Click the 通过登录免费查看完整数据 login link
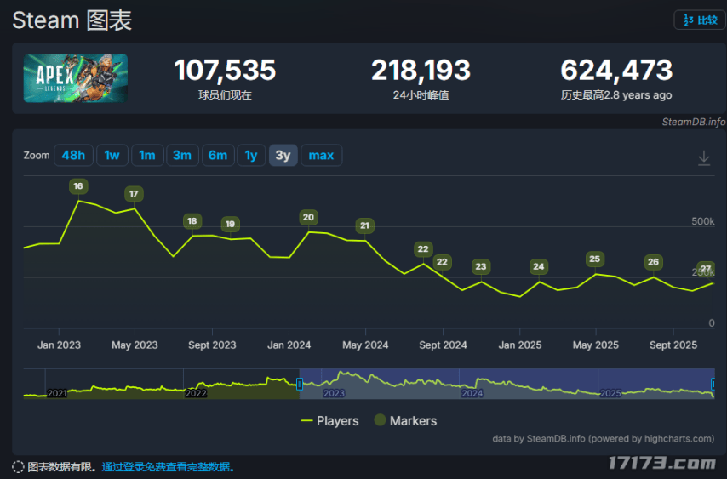 (168, 467)
